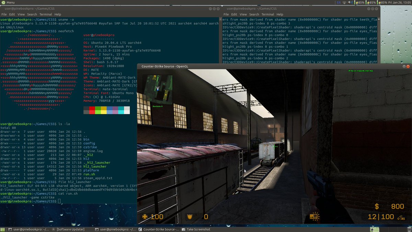Open File menu in left terminal window
Screen dimensions: 412x232
click(x=4, y=14)
